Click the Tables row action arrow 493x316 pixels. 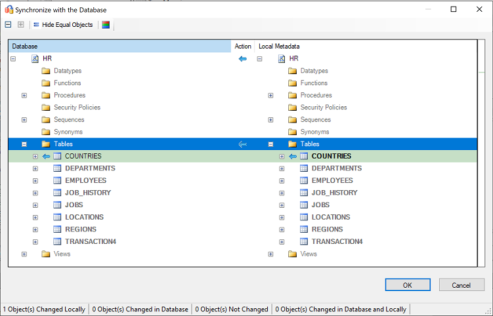[243, 144]
